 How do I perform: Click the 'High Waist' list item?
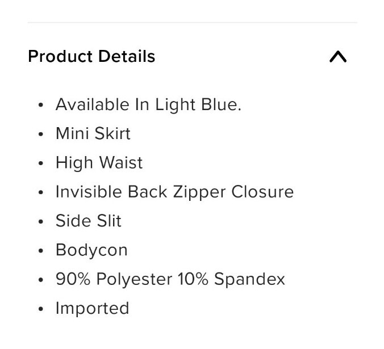99,163
